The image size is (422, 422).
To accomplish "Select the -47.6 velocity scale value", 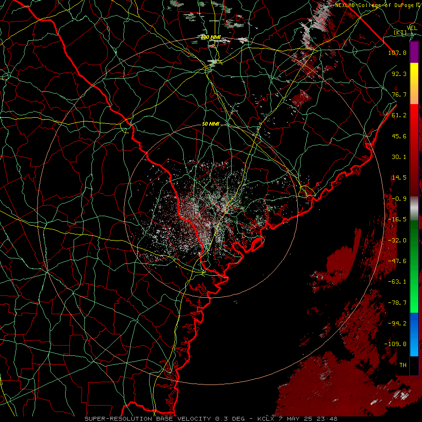I will tap(397, 261).
